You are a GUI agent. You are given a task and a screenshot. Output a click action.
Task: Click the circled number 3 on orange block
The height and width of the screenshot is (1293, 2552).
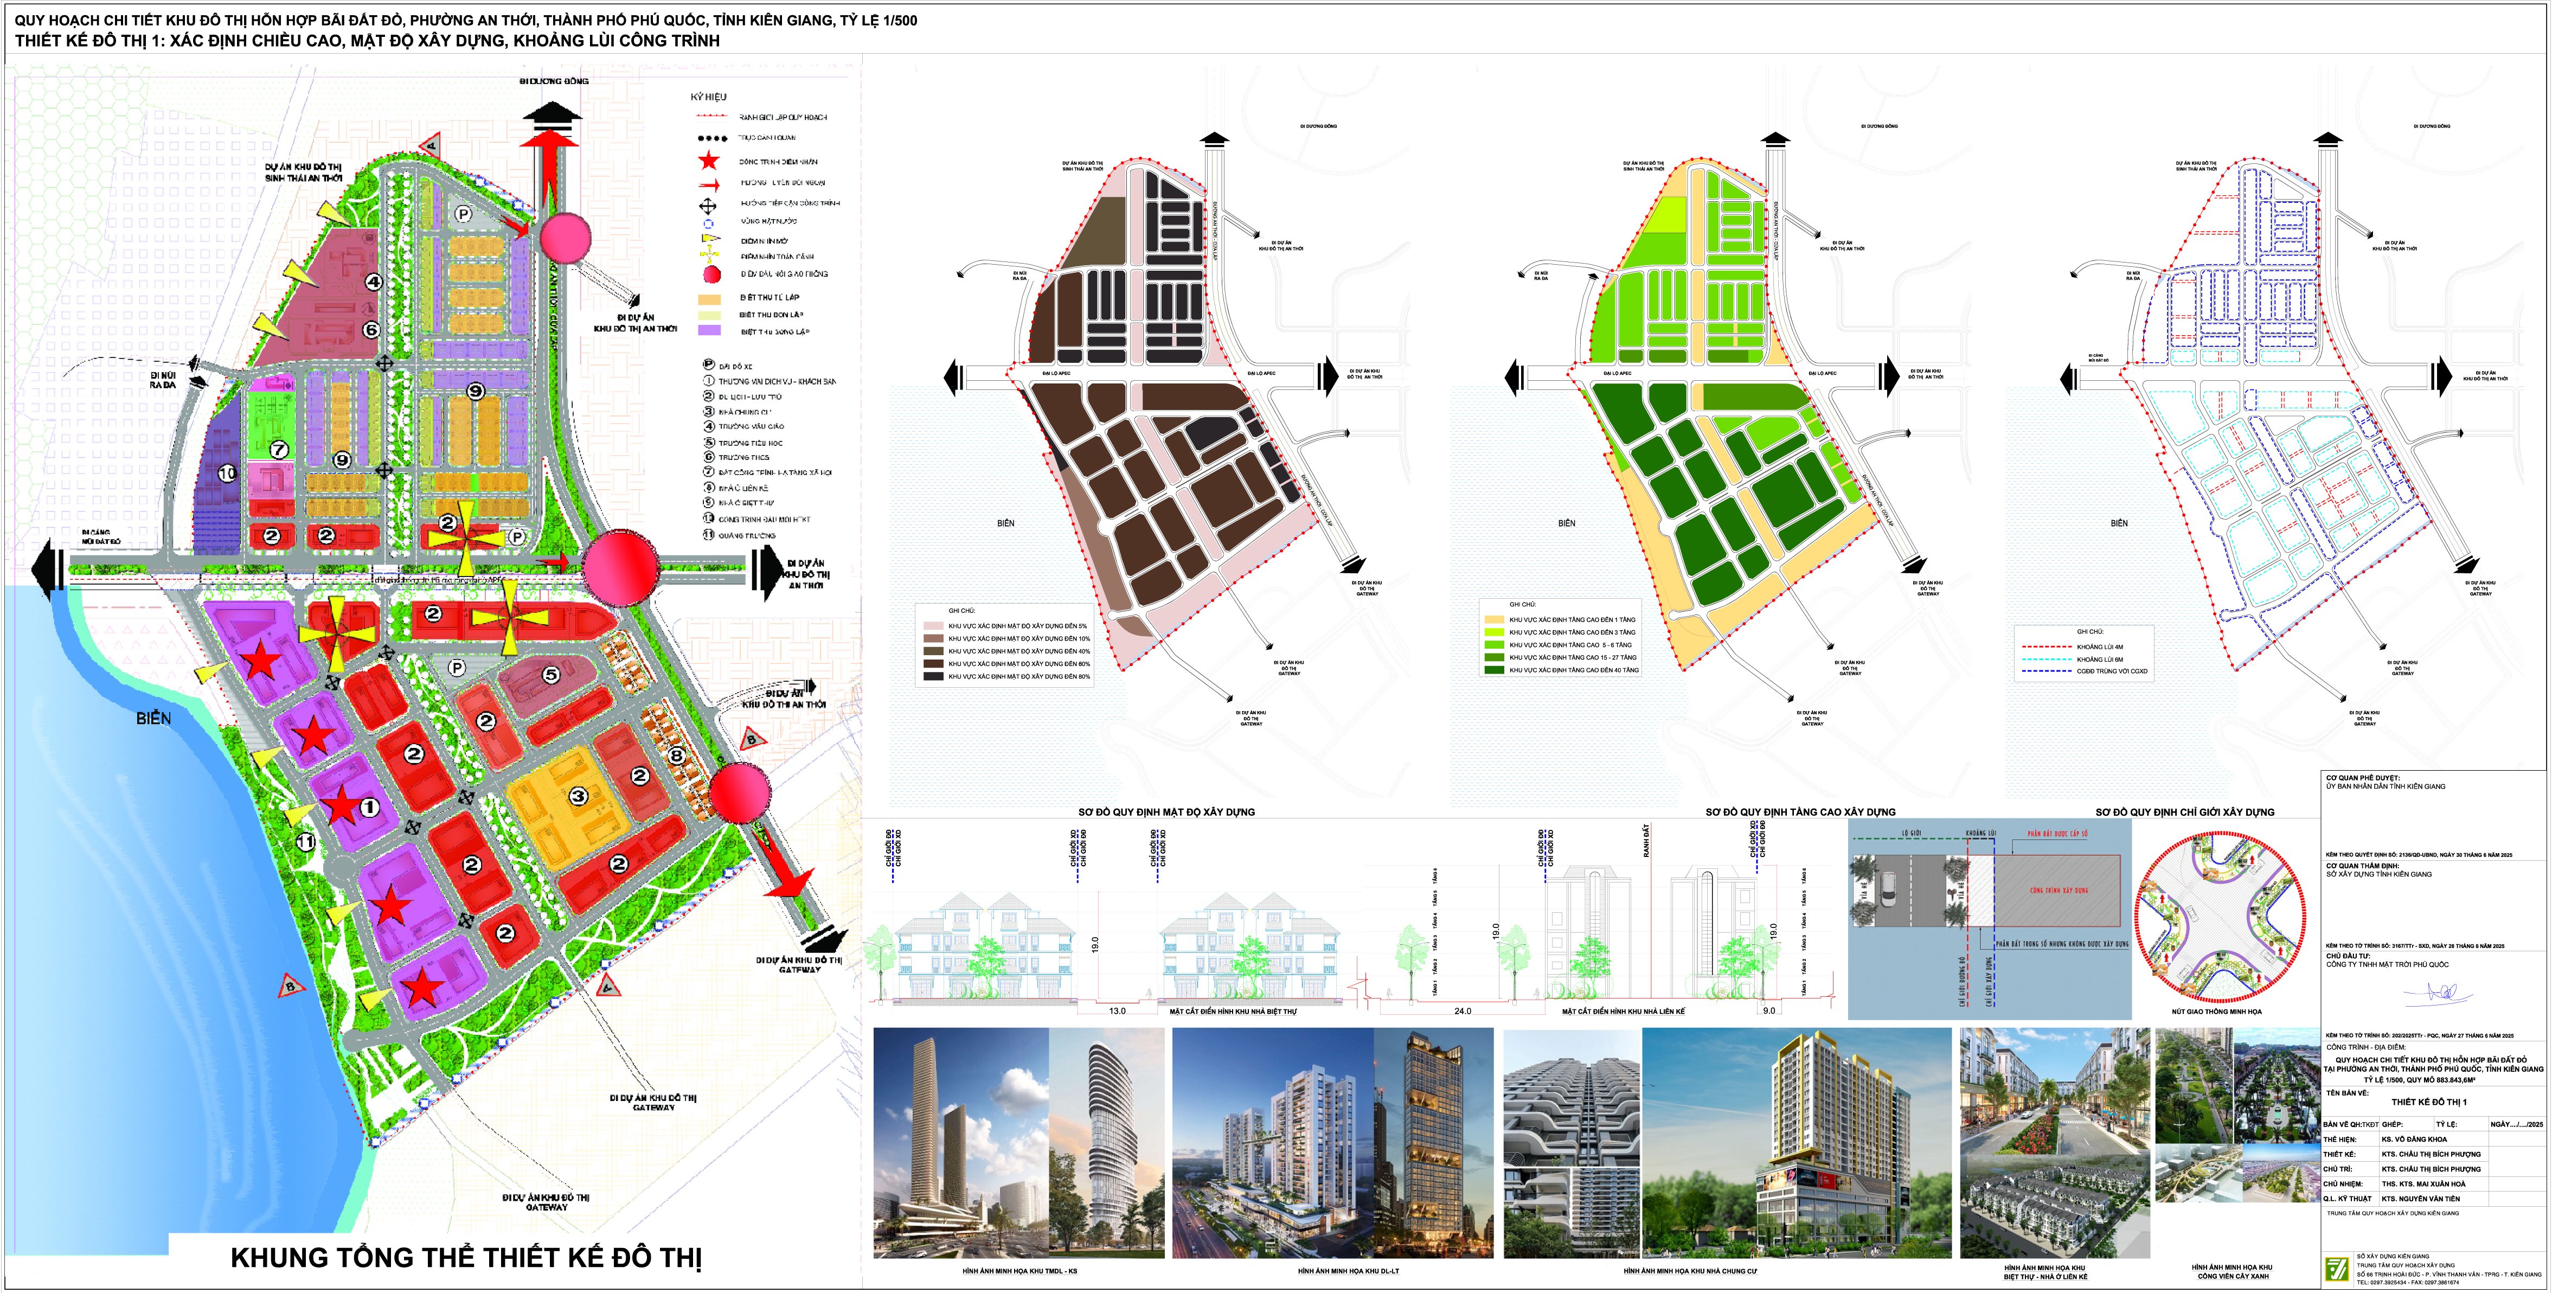click(579, 796)
